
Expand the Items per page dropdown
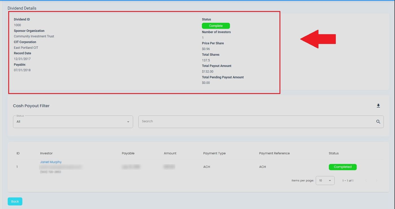point(325,181)
